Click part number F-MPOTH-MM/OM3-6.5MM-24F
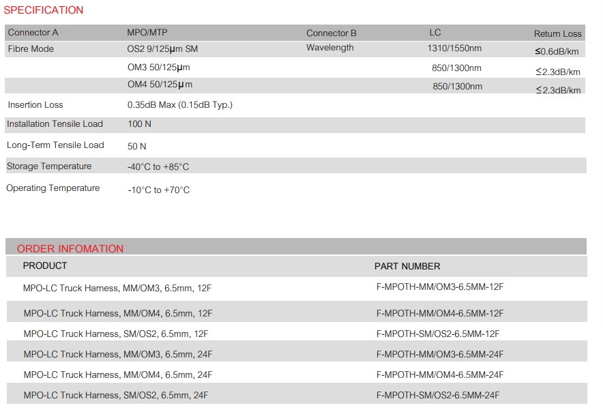 click(x=439, y=354)
